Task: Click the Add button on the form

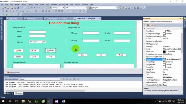Action: pos(19,51)
